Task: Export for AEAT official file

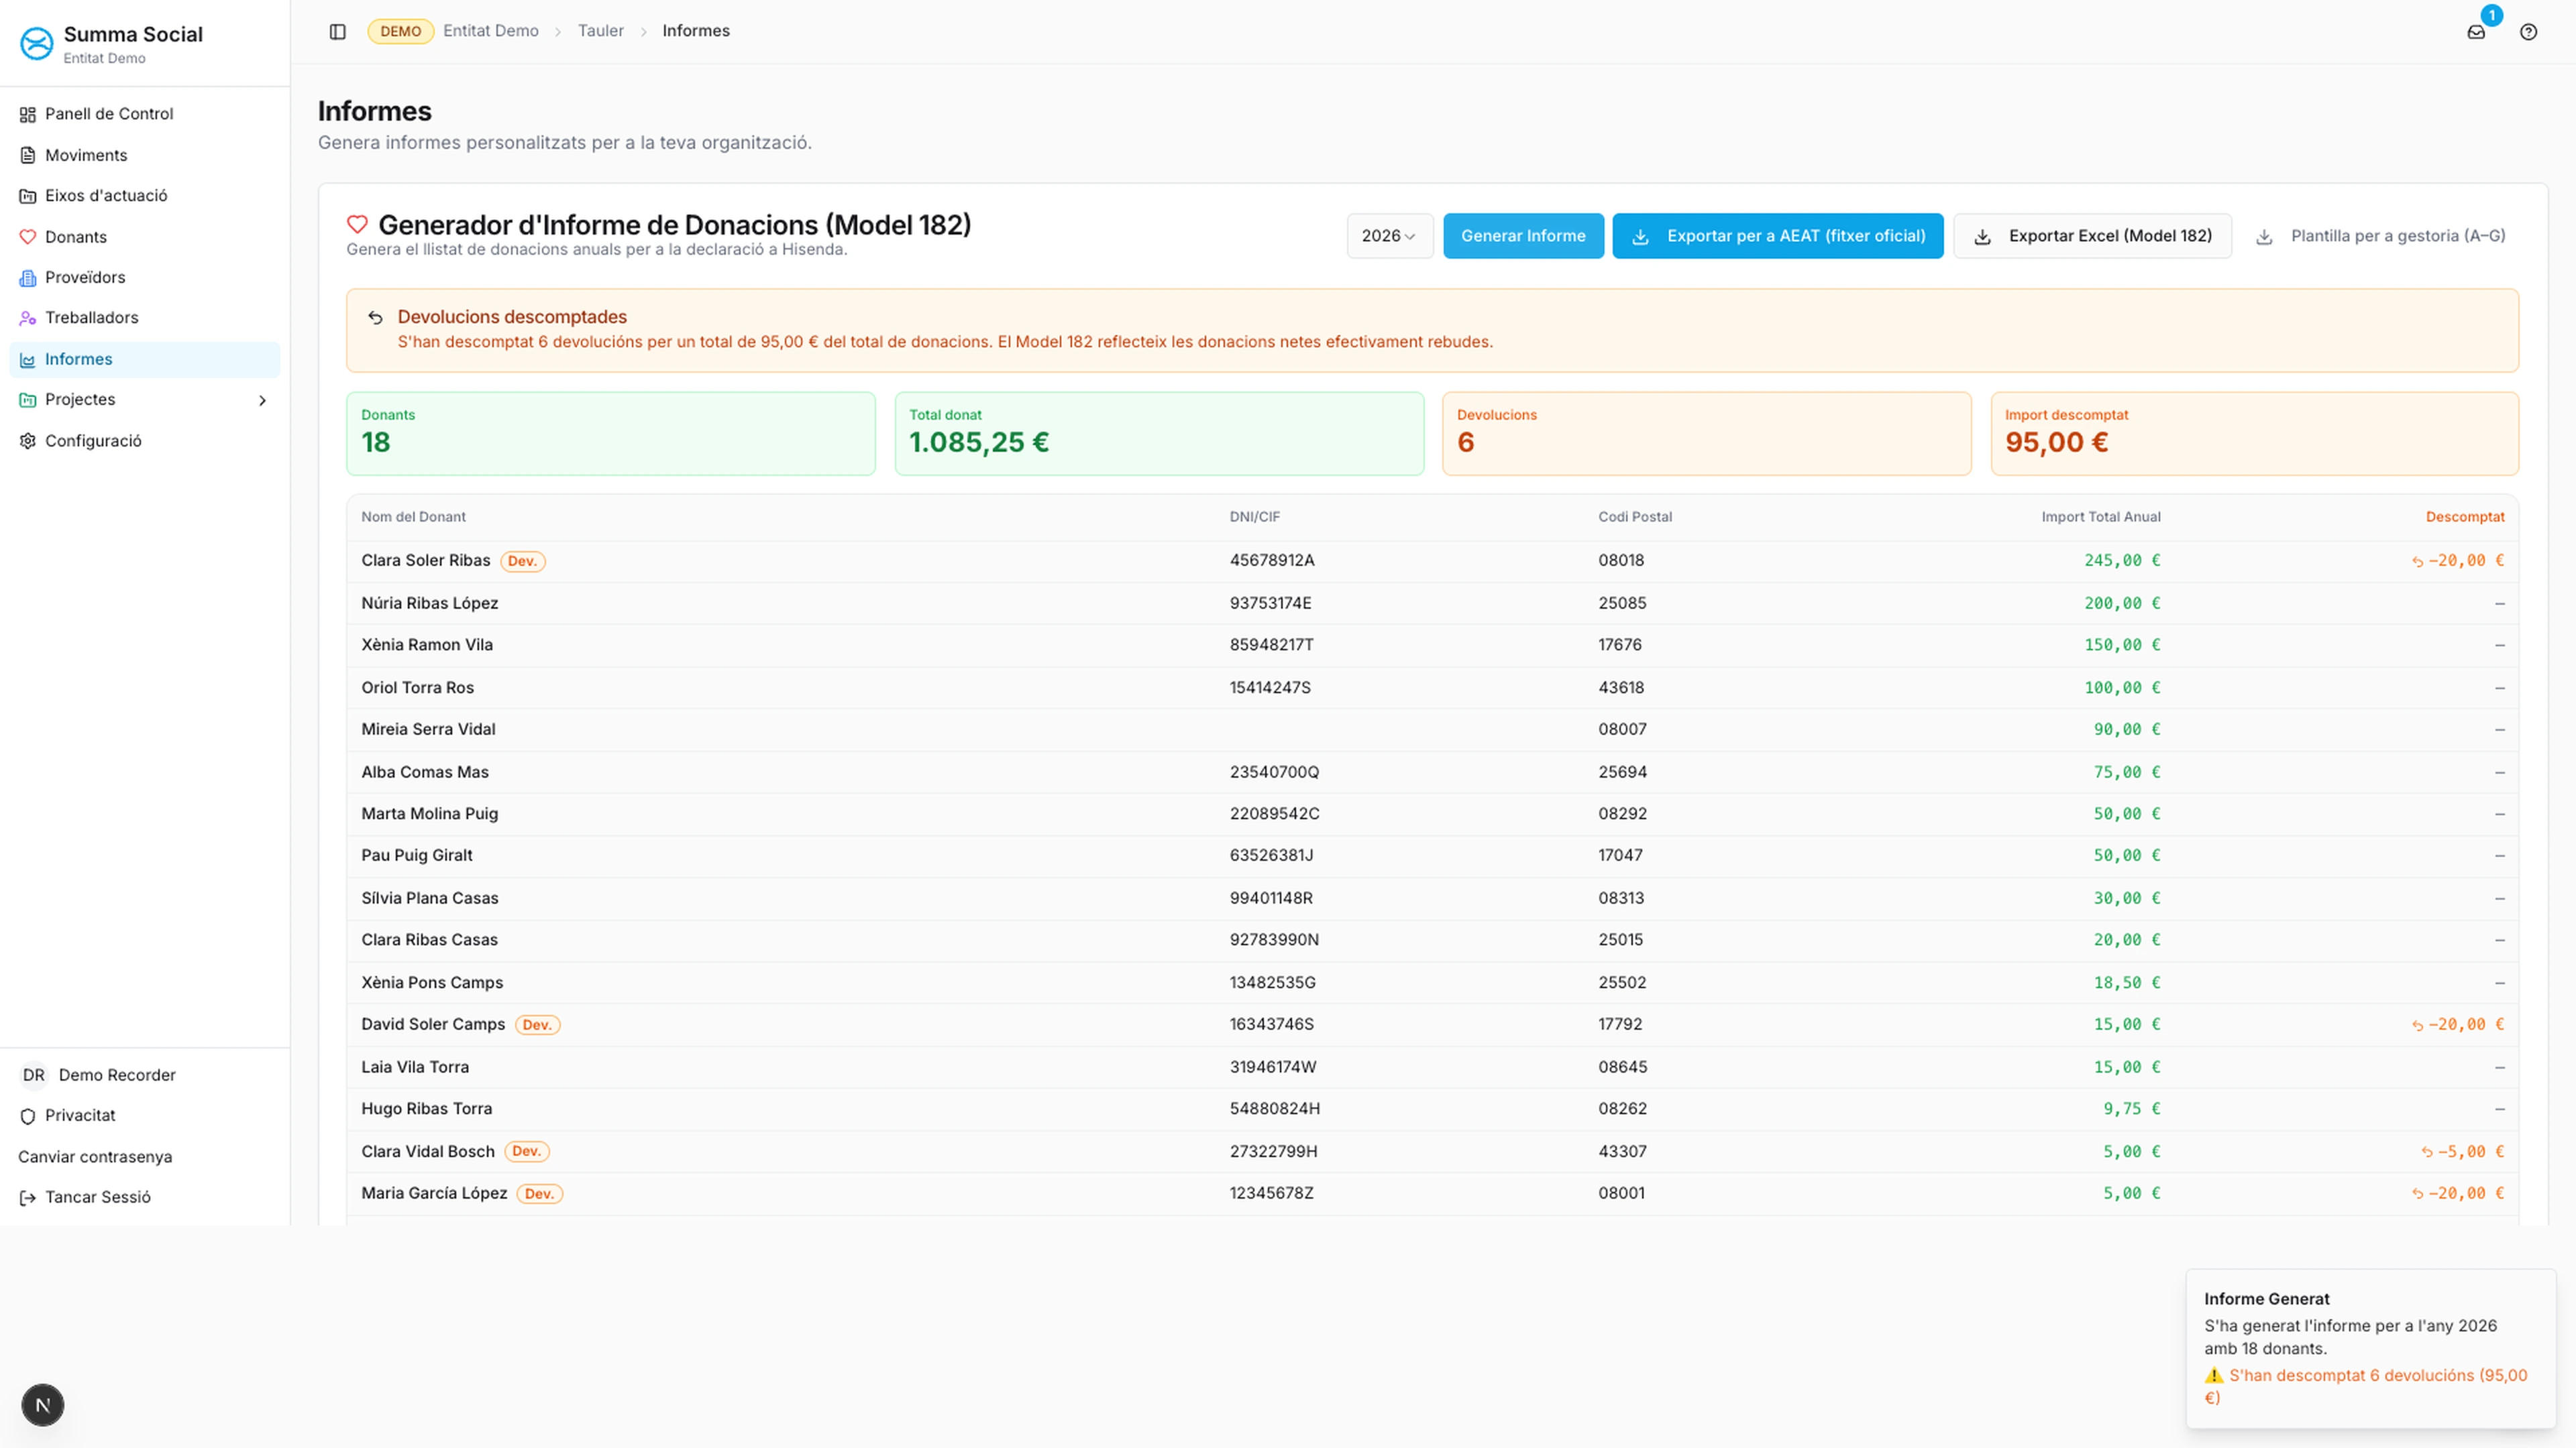Action: click(x=1777, y=236)
